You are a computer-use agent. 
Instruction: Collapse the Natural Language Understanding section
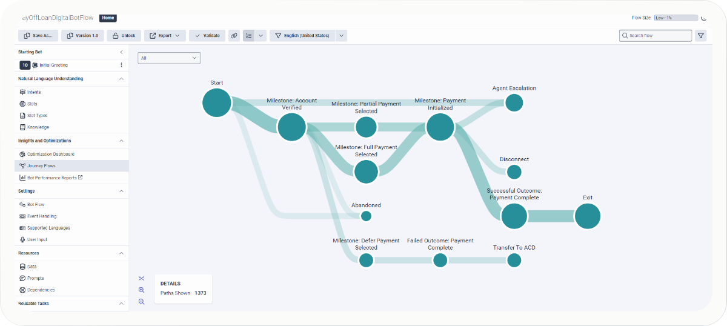(x=121, y=79)
